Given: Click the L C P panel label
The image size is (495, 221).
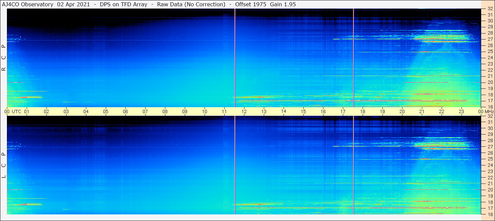Looking at the screenshot, I should click(x=4, y=165).
